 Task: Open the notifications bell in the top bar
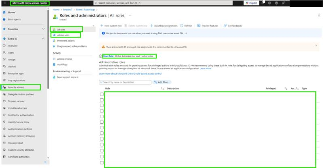coord(263,3)
